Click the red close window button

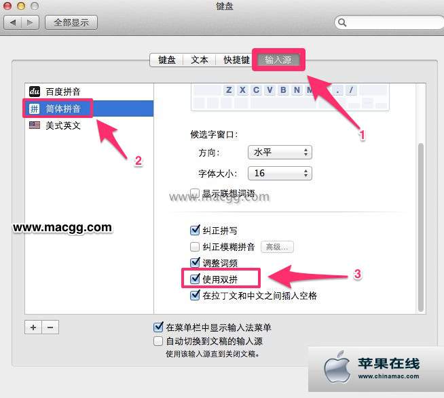tap(7, 5)
